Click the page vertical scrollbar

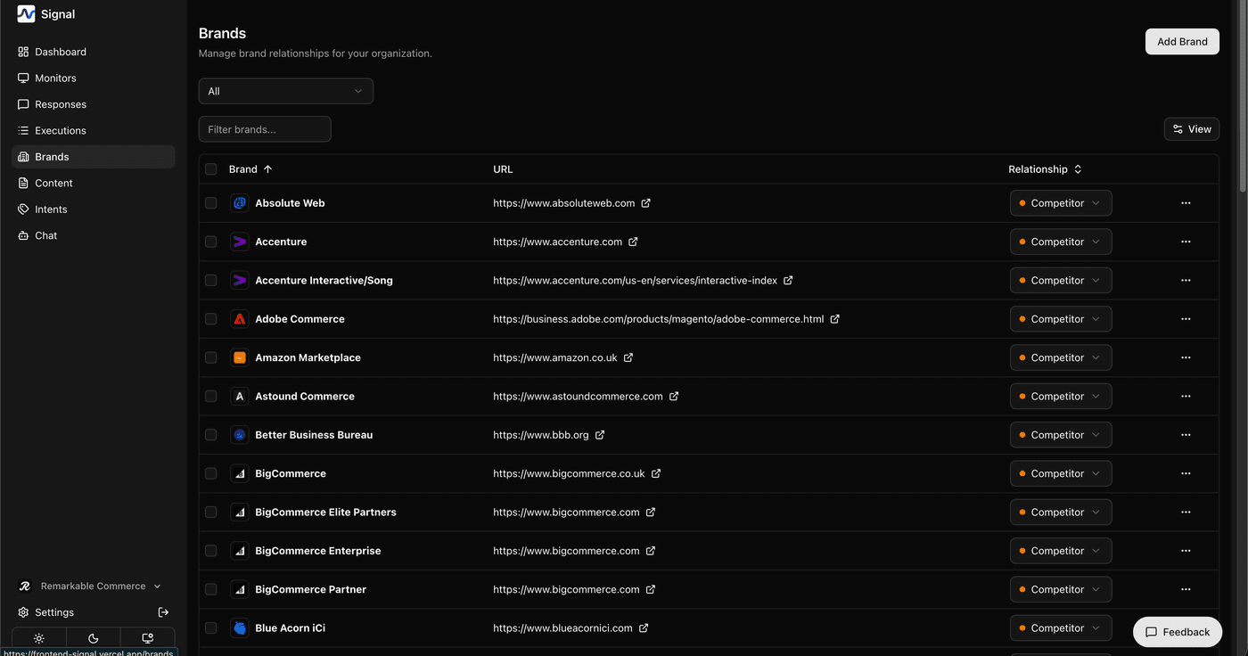coord(1244,98)
